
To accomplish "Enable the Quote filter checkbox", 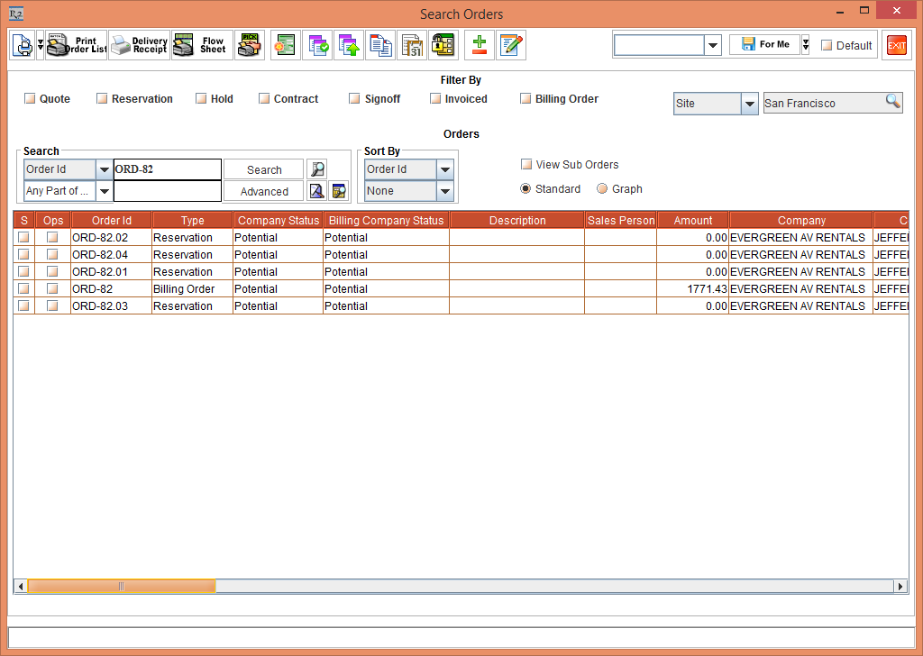I will pyautogui.click(x=30, y=99).
